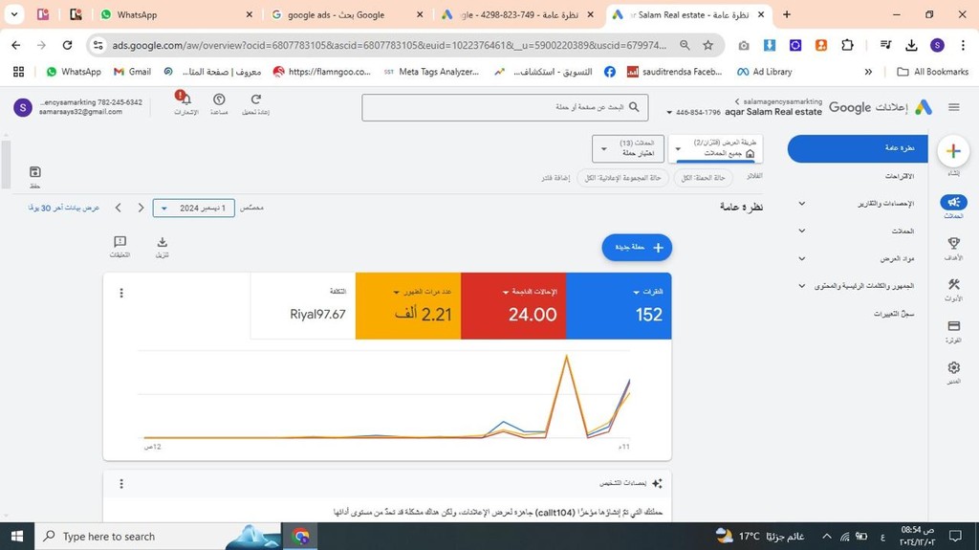Open Change history in the sidebar
The image size is (979, 550).
click(x=894, y=314)
